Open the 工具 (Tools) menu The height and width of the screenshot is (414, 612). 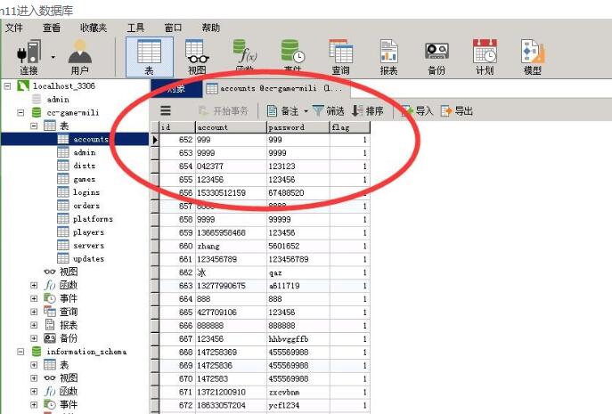pyautogui.click(x=135, y=28)
